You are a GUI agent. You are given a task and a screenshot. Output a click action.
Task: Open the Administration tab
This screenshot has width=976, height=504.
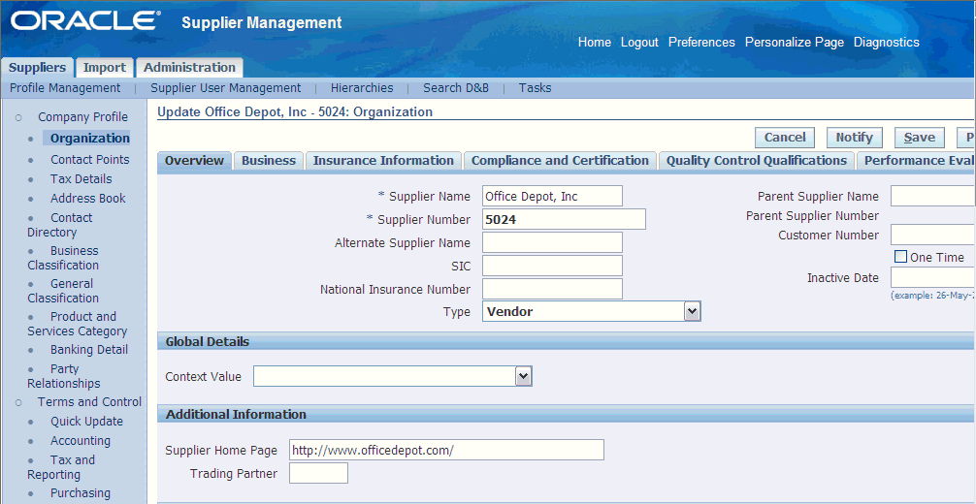(x=189, y=67)
